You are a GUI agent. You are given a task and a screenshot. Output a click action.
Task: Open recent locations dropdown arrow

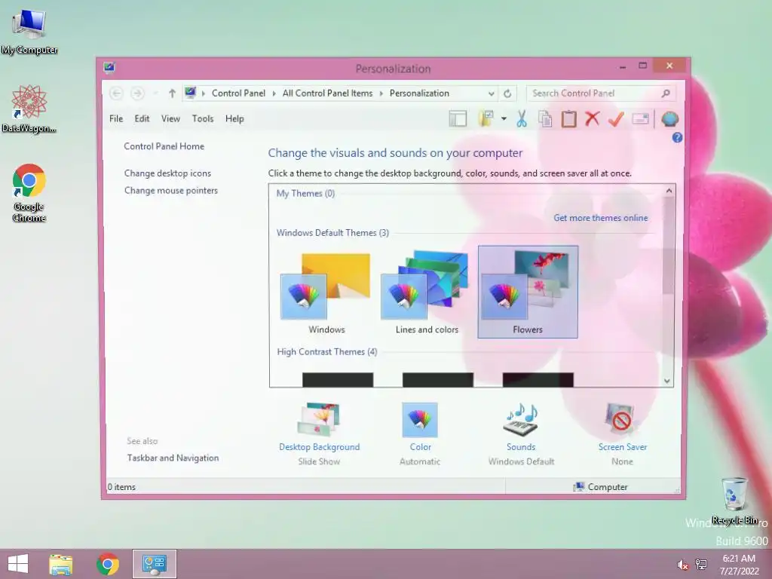(155, 93)
